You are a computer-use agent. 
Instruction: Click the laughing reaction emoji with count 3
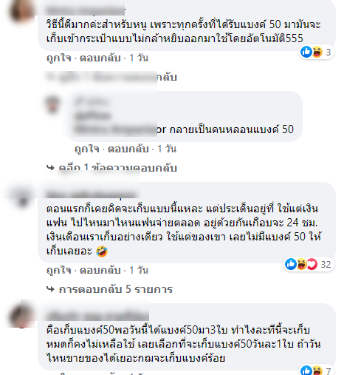pyautogui.click(x=317, y=52)
